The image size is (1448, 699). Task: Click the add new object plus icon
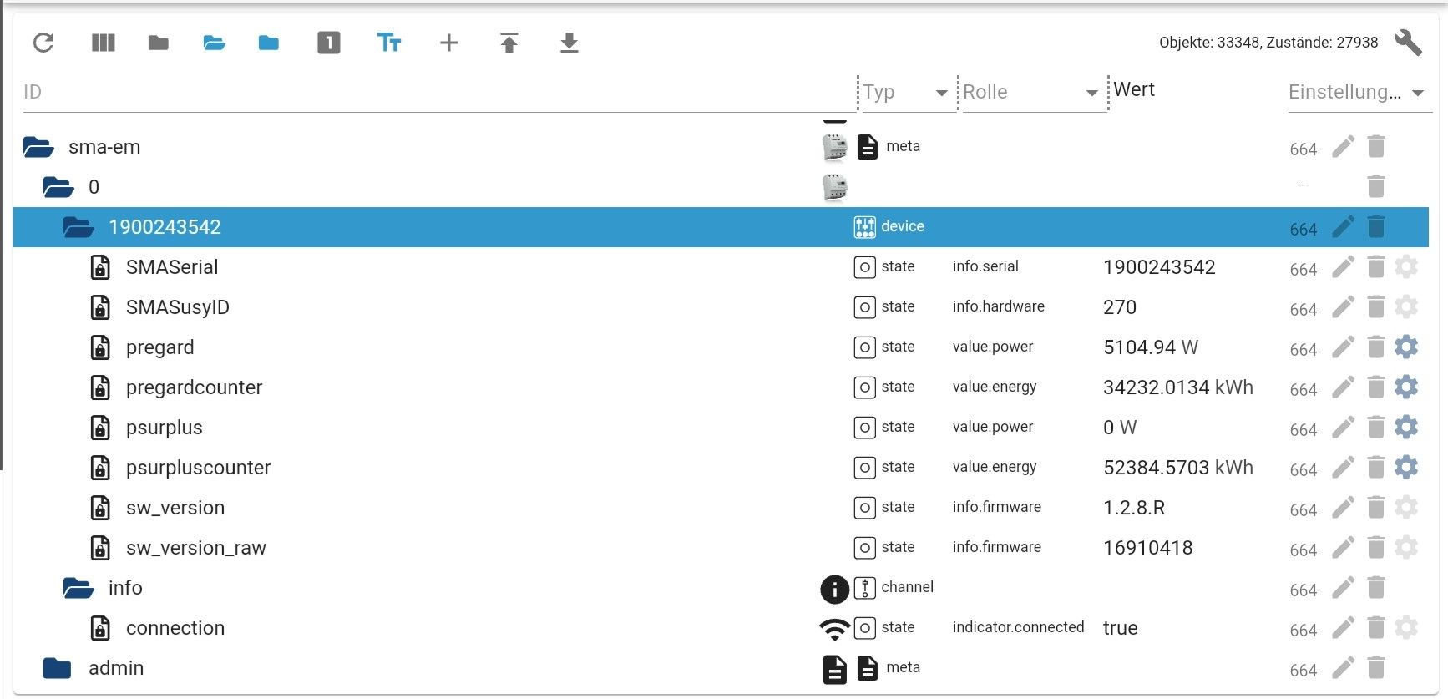(448, 43)
